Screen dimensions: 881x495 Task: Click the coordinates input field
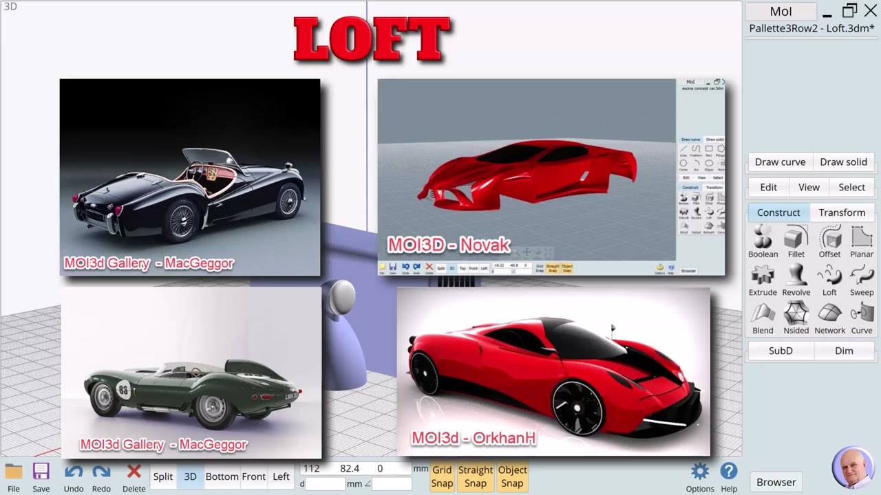[356, 469]
